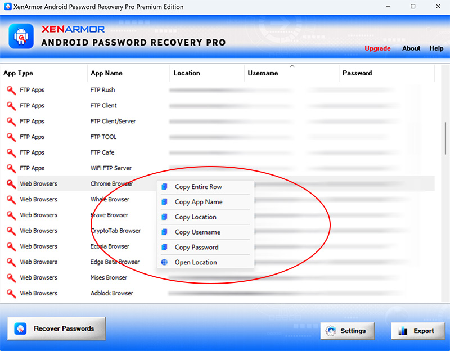Image resolution: width=450 pixels, height=351 pixels.
Task: Choose Copy Entire Row from the context menu
Action: click(x=205, y=187)
